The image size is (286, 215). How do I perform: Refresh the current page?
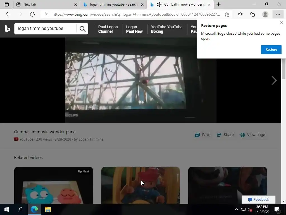click(x=32, y=14)
